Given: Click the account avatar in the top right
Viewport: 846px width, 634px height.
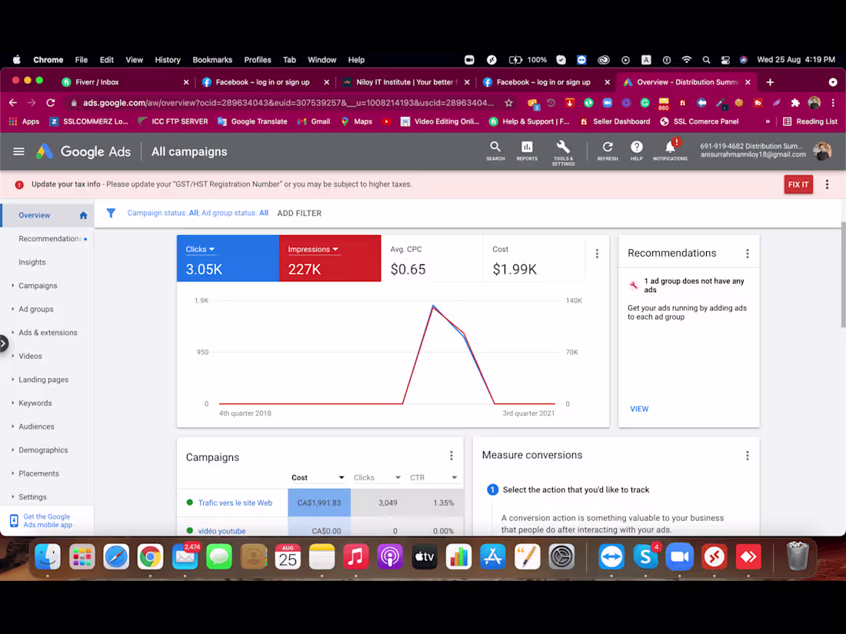Looking at the screenshot, I should pos(821,151).
